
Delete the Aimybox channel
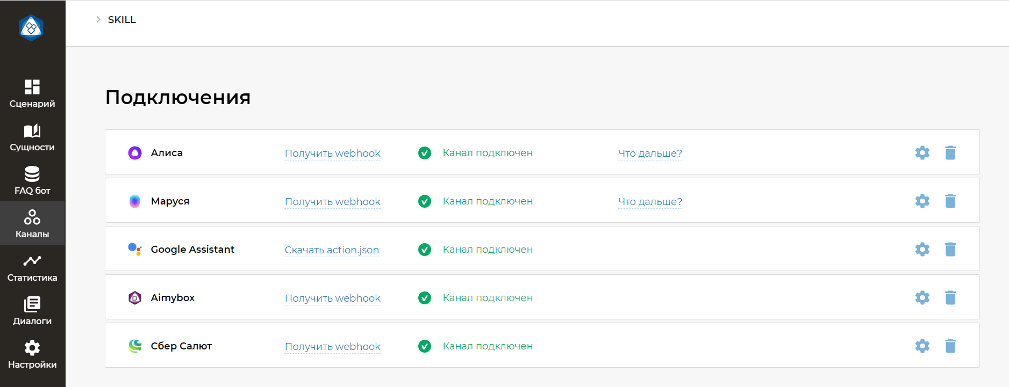pyautogui.click(x=950, y=298)
